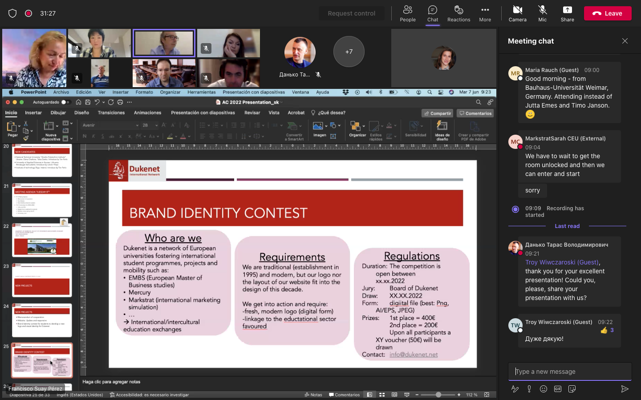Select the Chat tab in meeting toolbar
The height and width of the screenshot is (400, 641).
[433, 13]
